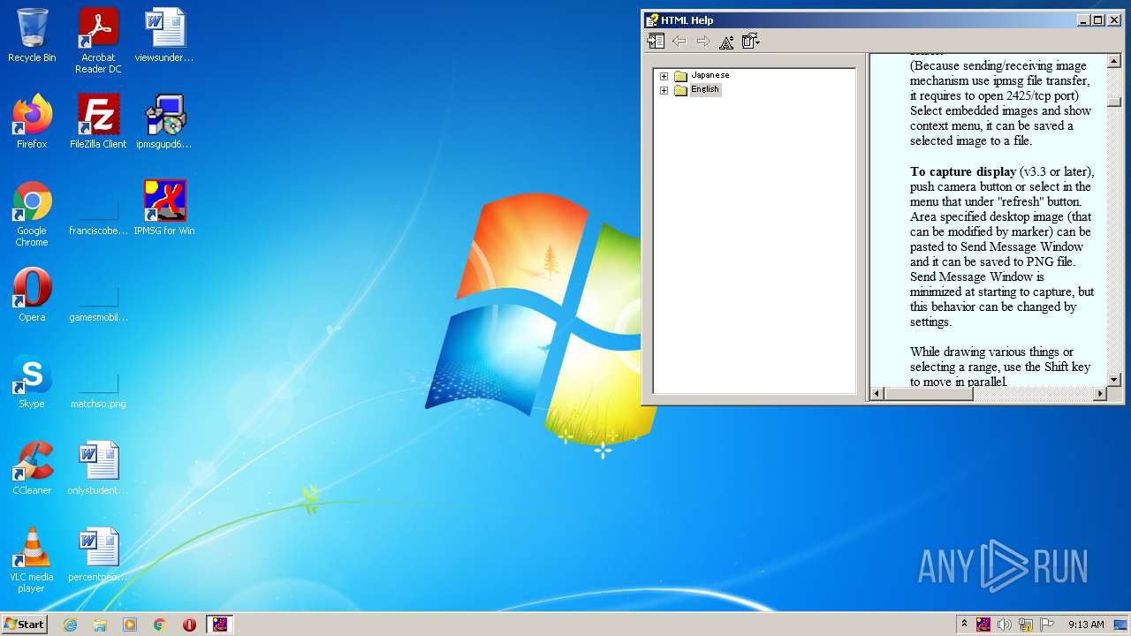Viewport: 1131px width, 636px height.
Task: Click the horizontal scrollbar right arrow
Action: [x=1099, y=394]
